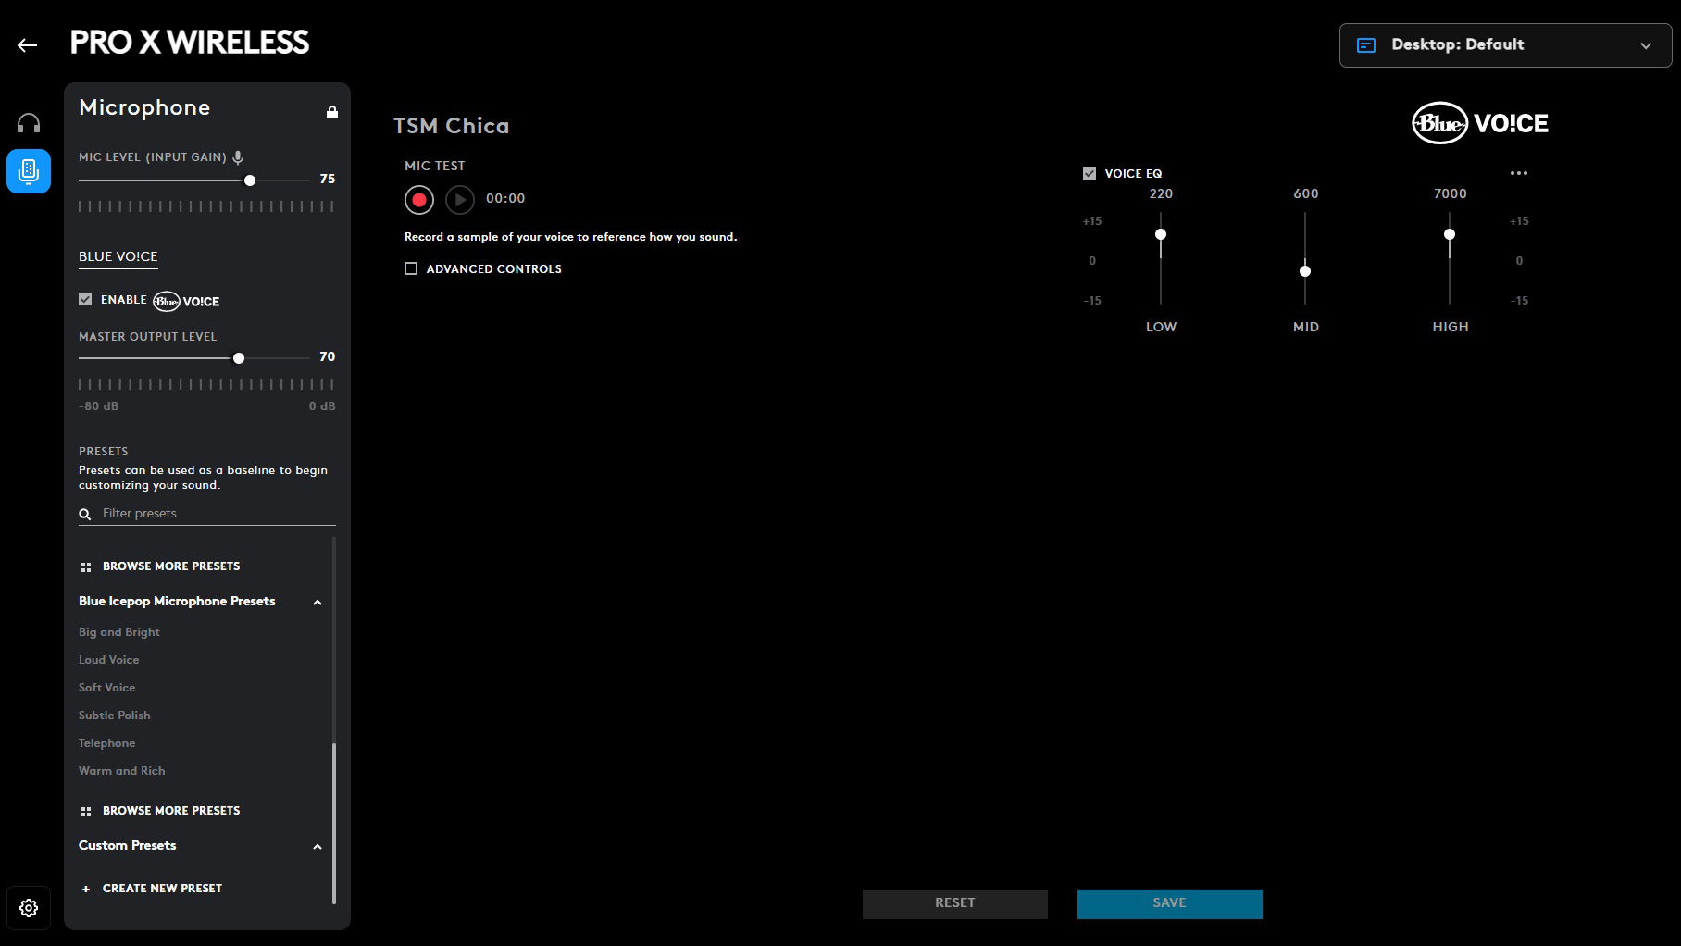Open the Voice EQ three-dots menu
1681x946 pixels.
click(x=1519, y=173)
